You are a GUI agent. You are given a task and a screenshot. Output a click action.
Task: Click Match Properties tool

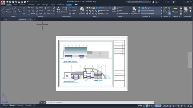pos(134,10)
